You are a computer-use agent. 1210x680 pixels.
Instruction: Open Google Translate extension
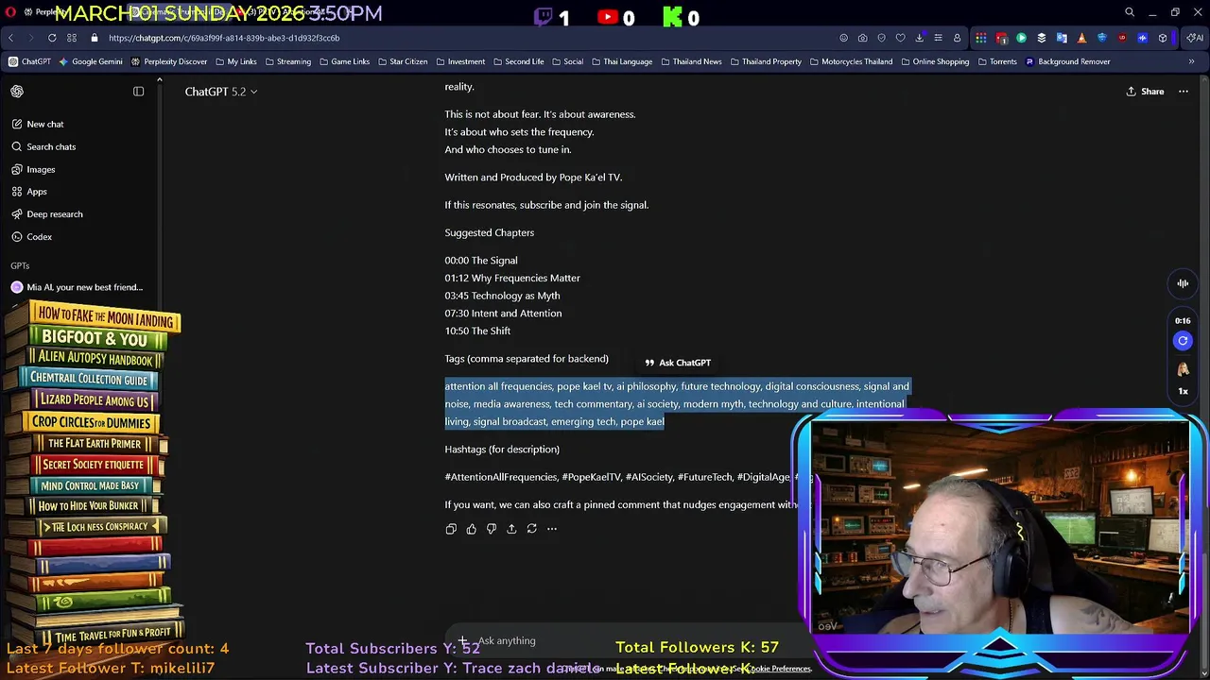[1062, 38]
